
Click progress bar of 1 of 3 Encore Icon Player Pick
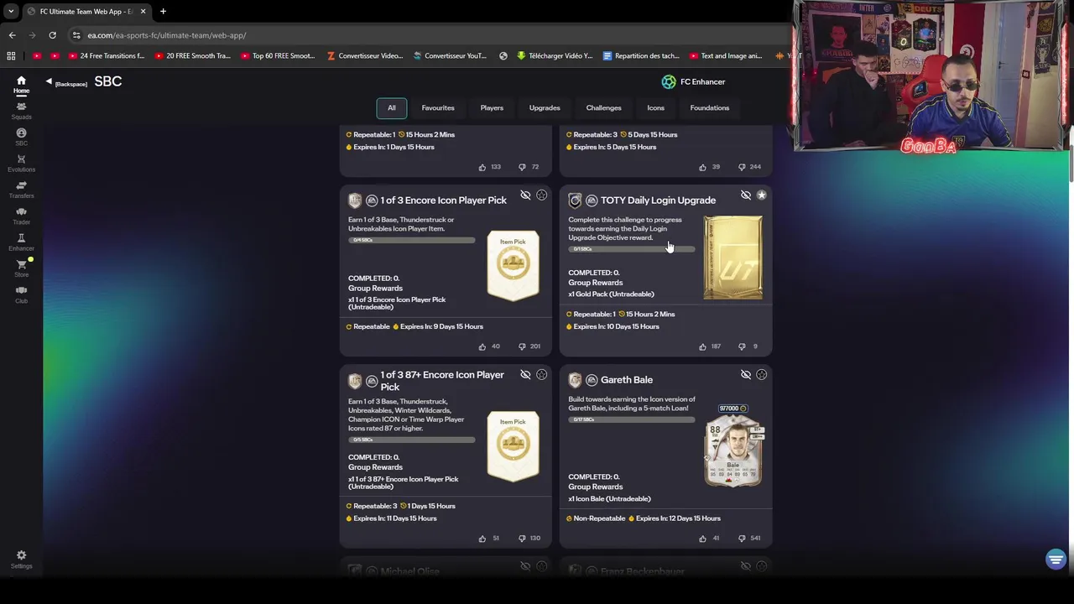(412, 240)
